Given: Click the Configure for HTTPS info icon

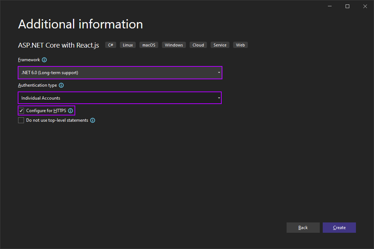Looking at the screenshot, I should tap(70, 111).
